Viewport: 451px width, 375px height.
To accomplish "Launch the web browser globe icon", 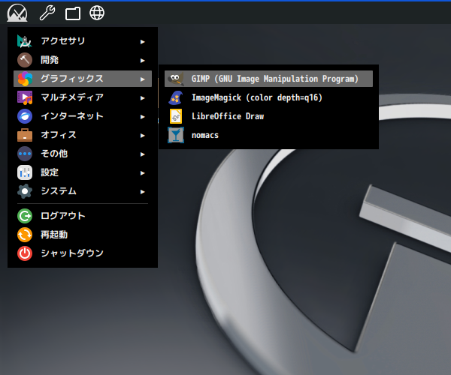I will [x=97, y=13].
